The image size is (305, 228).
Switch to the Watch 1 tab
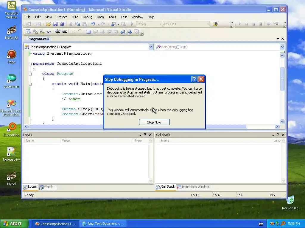[x=48, y=187]
